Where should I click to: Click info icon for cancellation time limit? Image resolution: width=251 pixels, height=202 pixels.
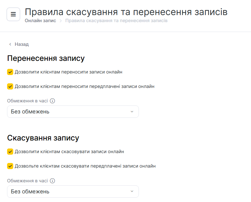[x=52, y=181]
